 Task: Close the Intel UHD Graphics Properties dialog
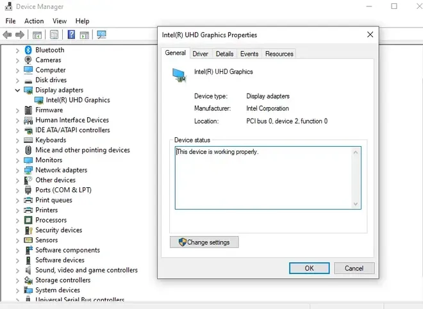(370, 35)
